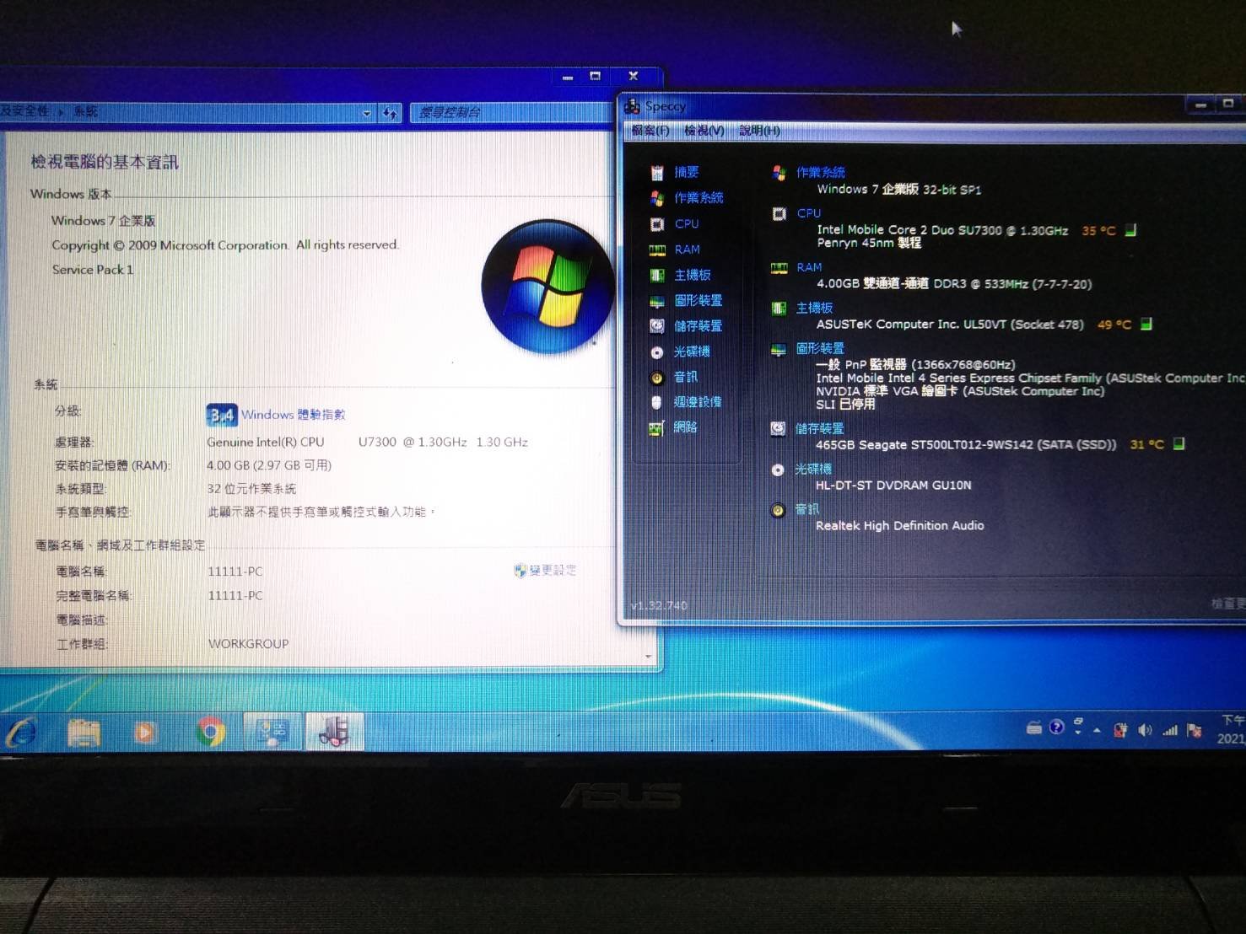Click the RAM module icon in summary panel

point(779,268)
